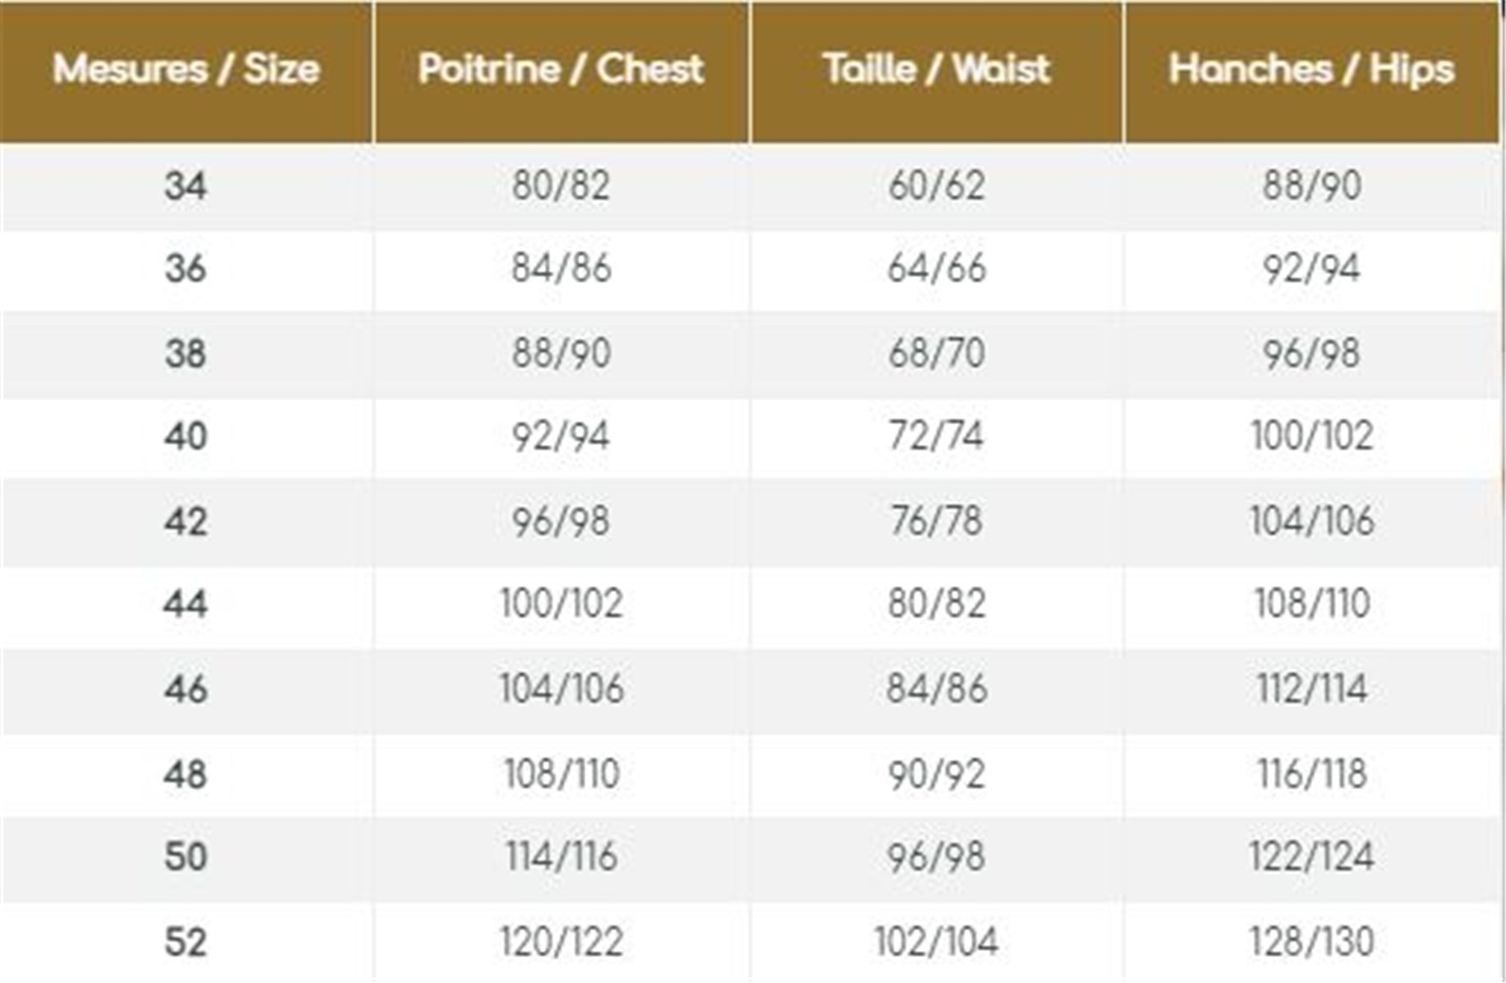The width and height of the screenshot is (1506, 983).
Task: Select size 44 row label
Action: click(x=186, y=604)
